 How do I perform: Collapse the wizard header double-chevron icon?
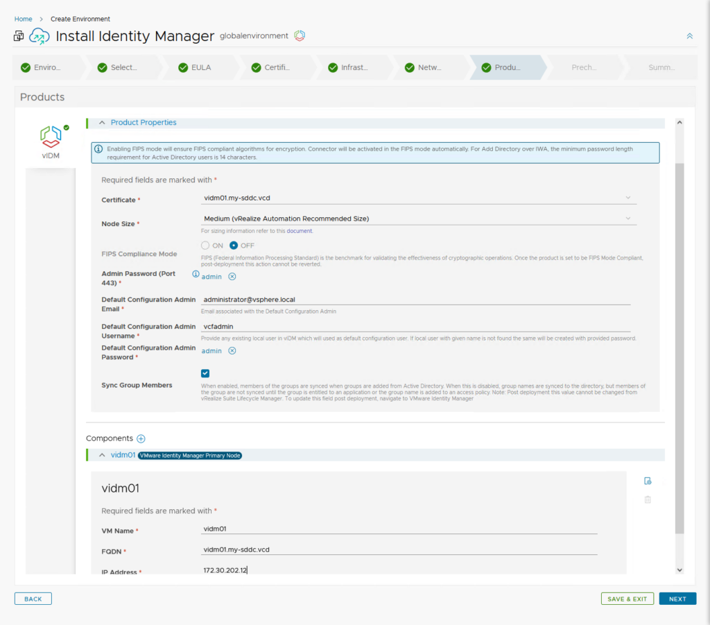pos(689,36)
